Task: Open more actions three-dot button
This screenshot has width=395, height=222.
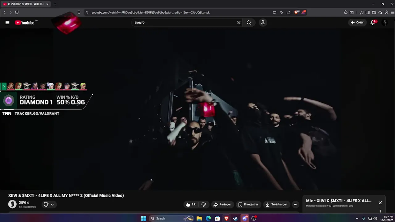Action: click(296, 204)
